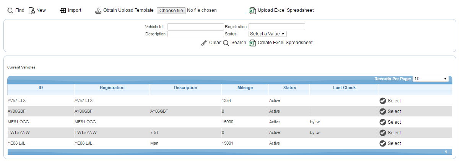The image size is (460, 164).
Task: Click ID cell 'AV57 LTX'
Action: coord(16,101)
